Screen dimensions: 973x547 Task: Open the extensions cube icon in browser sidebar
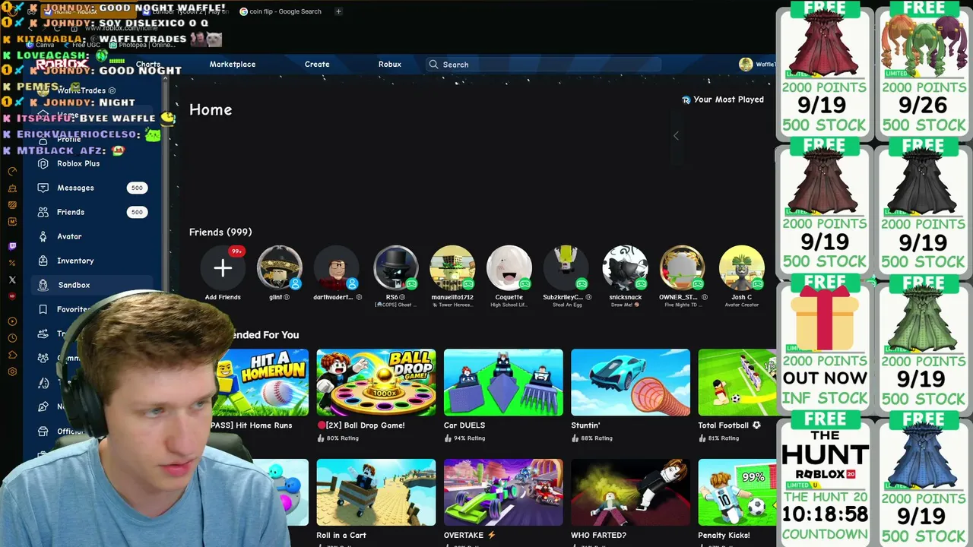(x=12, y=355)
